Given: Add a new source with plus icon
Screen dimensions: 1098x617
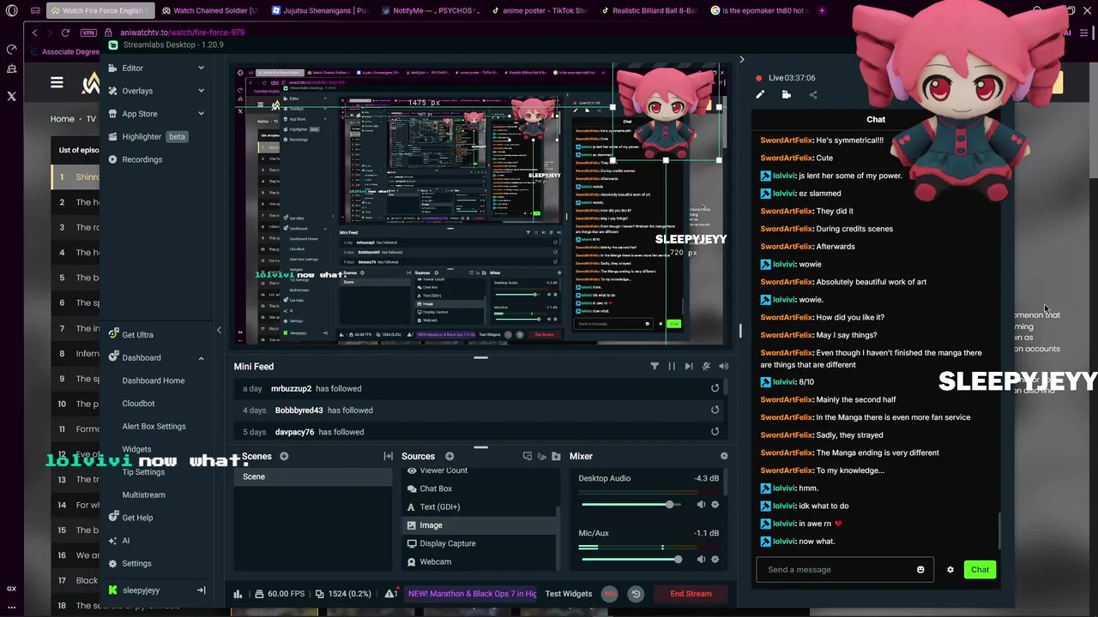Looking at the screenshot, I should [449, 457].
